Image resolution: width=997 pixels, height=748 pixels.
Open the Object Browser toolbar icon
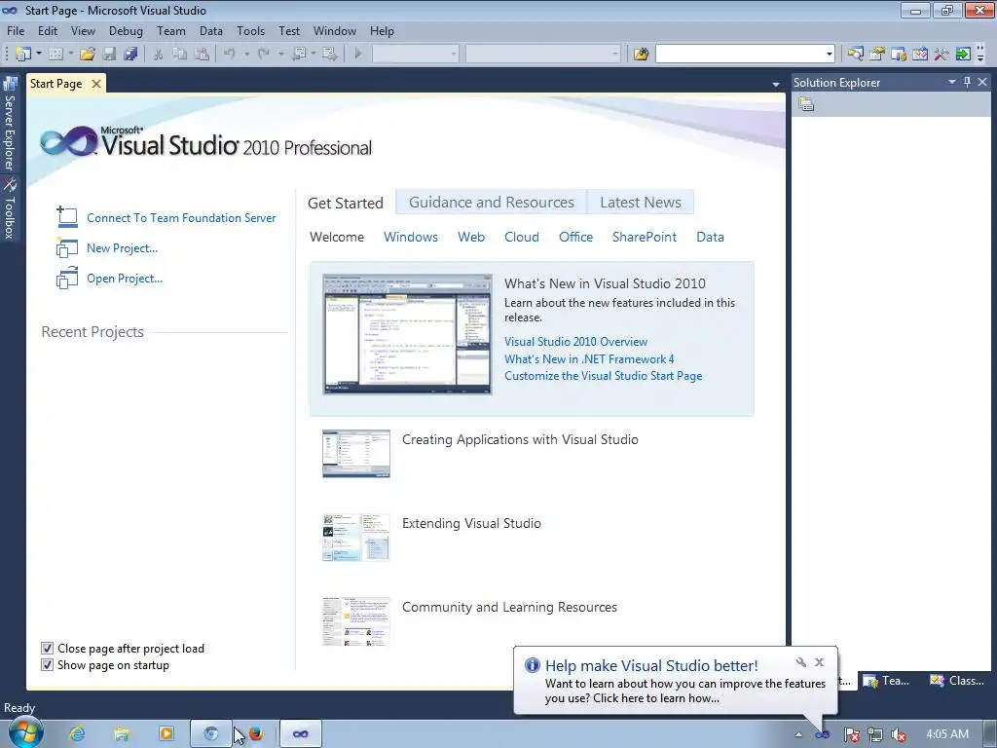pos(920,55)
